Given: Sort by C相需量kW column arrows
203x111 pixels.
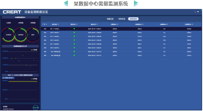Looking at the screenshot, I should coord(193,24).
